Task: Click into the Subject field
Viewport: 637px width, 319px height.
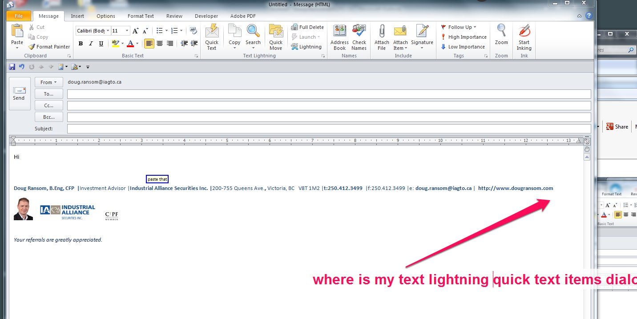Action: coord(328,129)
